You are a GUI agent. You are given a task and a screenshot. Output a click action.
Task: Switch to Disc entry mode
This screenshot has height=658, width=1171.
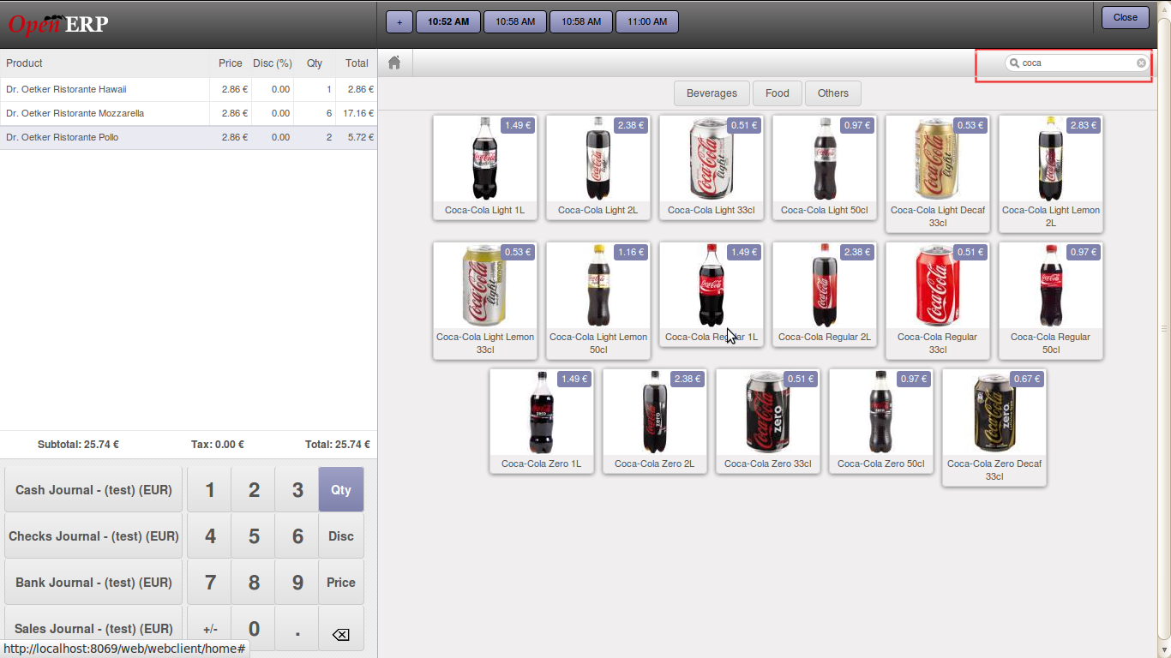[x=340, y=535]
